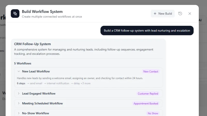
Task: Click the '+3 more' steps text
Action: (x=86, y=83)
